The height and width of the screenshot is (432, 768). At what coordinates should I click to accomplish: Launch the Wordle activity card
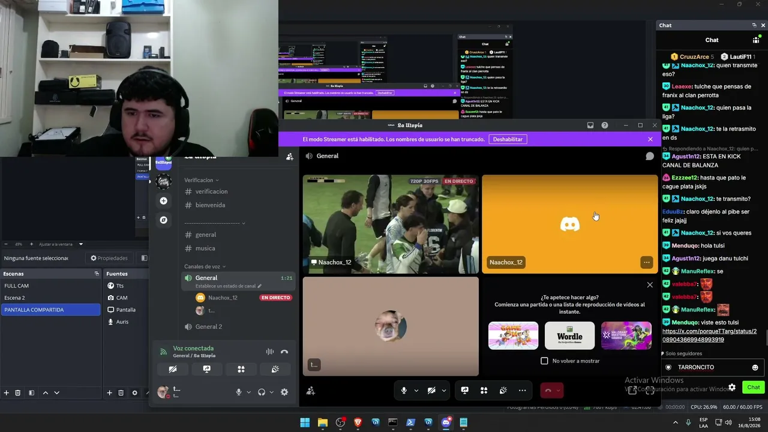pos(569,335)
